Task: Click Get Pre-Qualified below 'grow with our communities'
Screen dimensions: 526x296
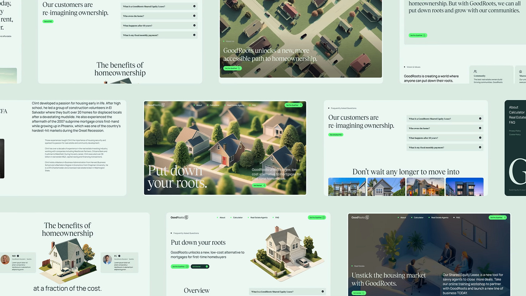Action: 418,35
